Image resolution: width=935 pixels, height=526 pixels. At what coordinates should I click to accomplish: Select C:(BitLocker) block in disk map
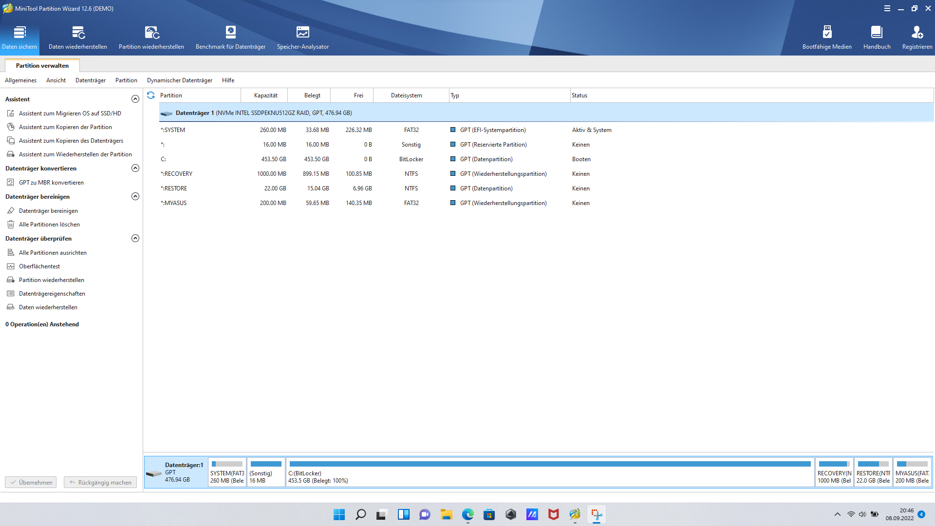pos(550,472)
